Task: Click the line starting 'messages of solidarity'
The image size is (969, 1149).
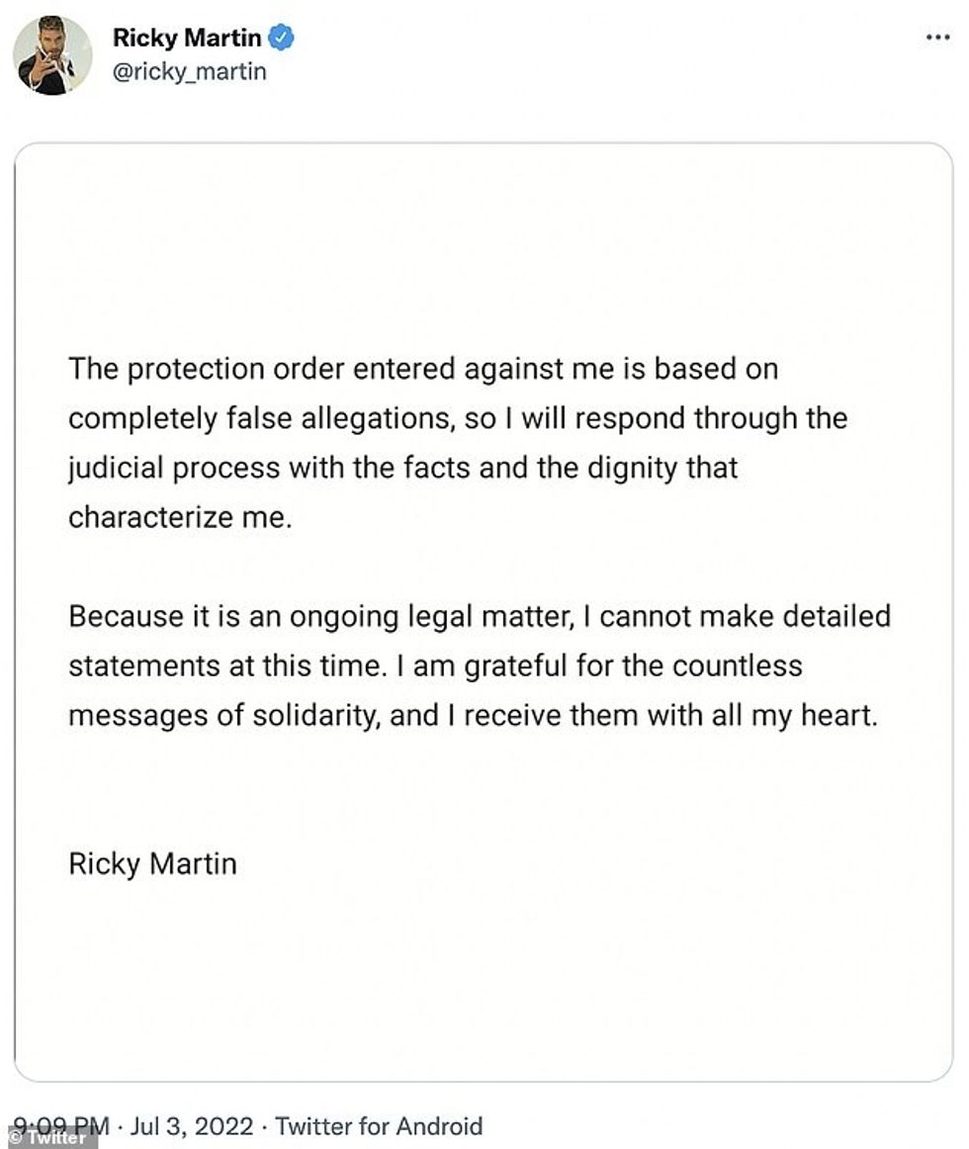Action: tap(472, 715)
